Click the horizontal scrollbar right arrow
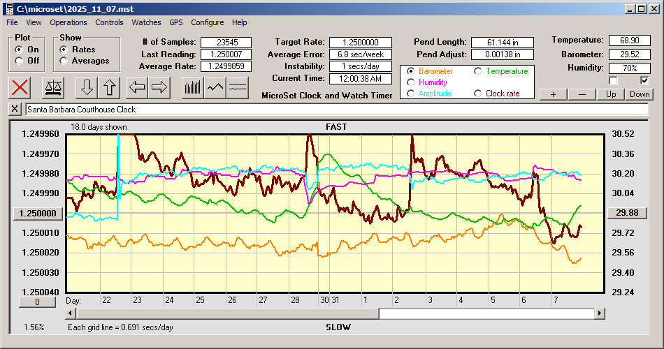 (x=599, y=313)
